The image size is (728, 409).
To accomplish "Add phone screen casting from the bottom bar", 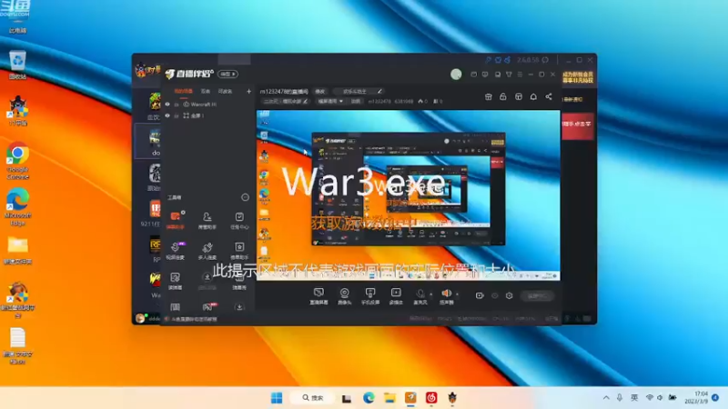I will tap(370, 296).
